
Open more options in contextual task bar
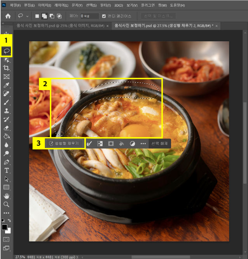click(143, 144)
